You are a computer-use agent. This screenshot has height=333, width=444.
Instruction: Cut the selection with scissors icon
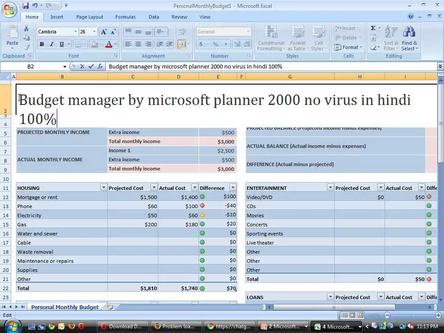[x=26, y=28]
